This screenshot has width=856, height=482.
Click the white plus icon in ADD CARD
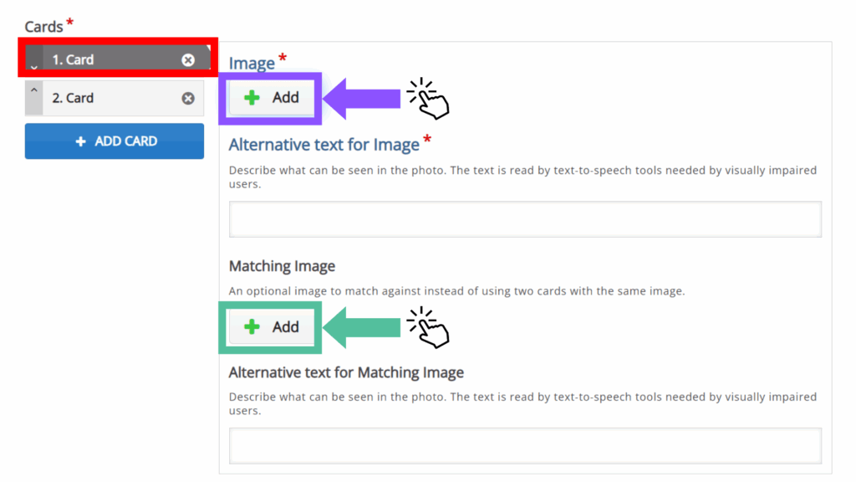click(x=81, y=141)
